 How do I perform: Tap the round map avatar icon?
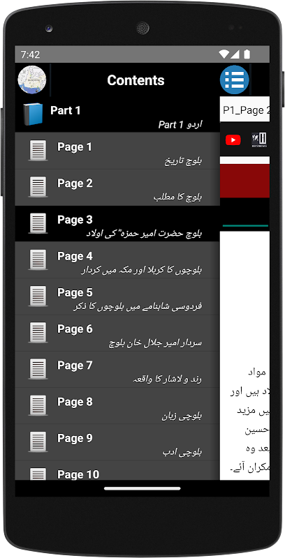tap(32, 80)
